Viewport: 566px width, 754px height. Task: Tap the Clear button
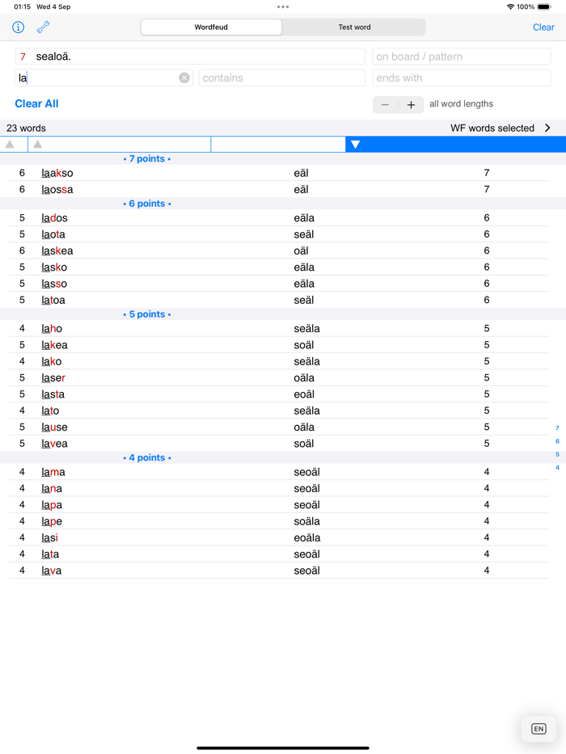pos(543,27)
